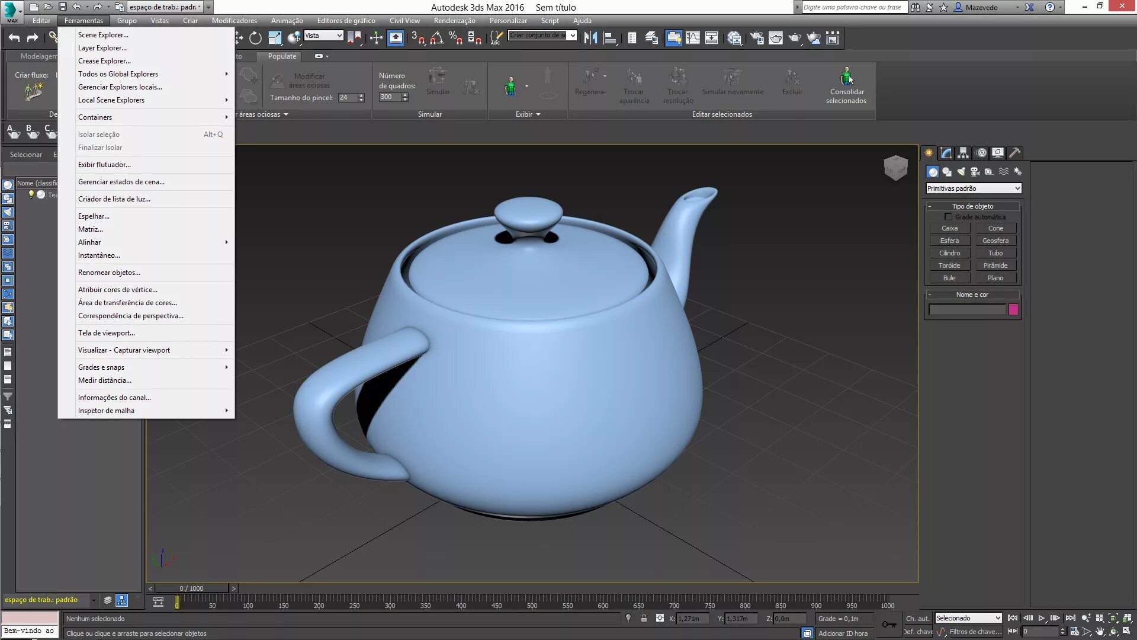Enable the Ch. aut. auto key toggle
Screen dimensions: 1137x640
[x=917, y=619]
